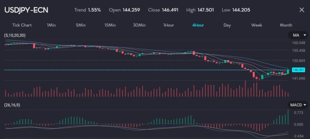Screen dimensions: 310x139
Task: Open the MA indicator dropdown
Action: coord(298,35)
